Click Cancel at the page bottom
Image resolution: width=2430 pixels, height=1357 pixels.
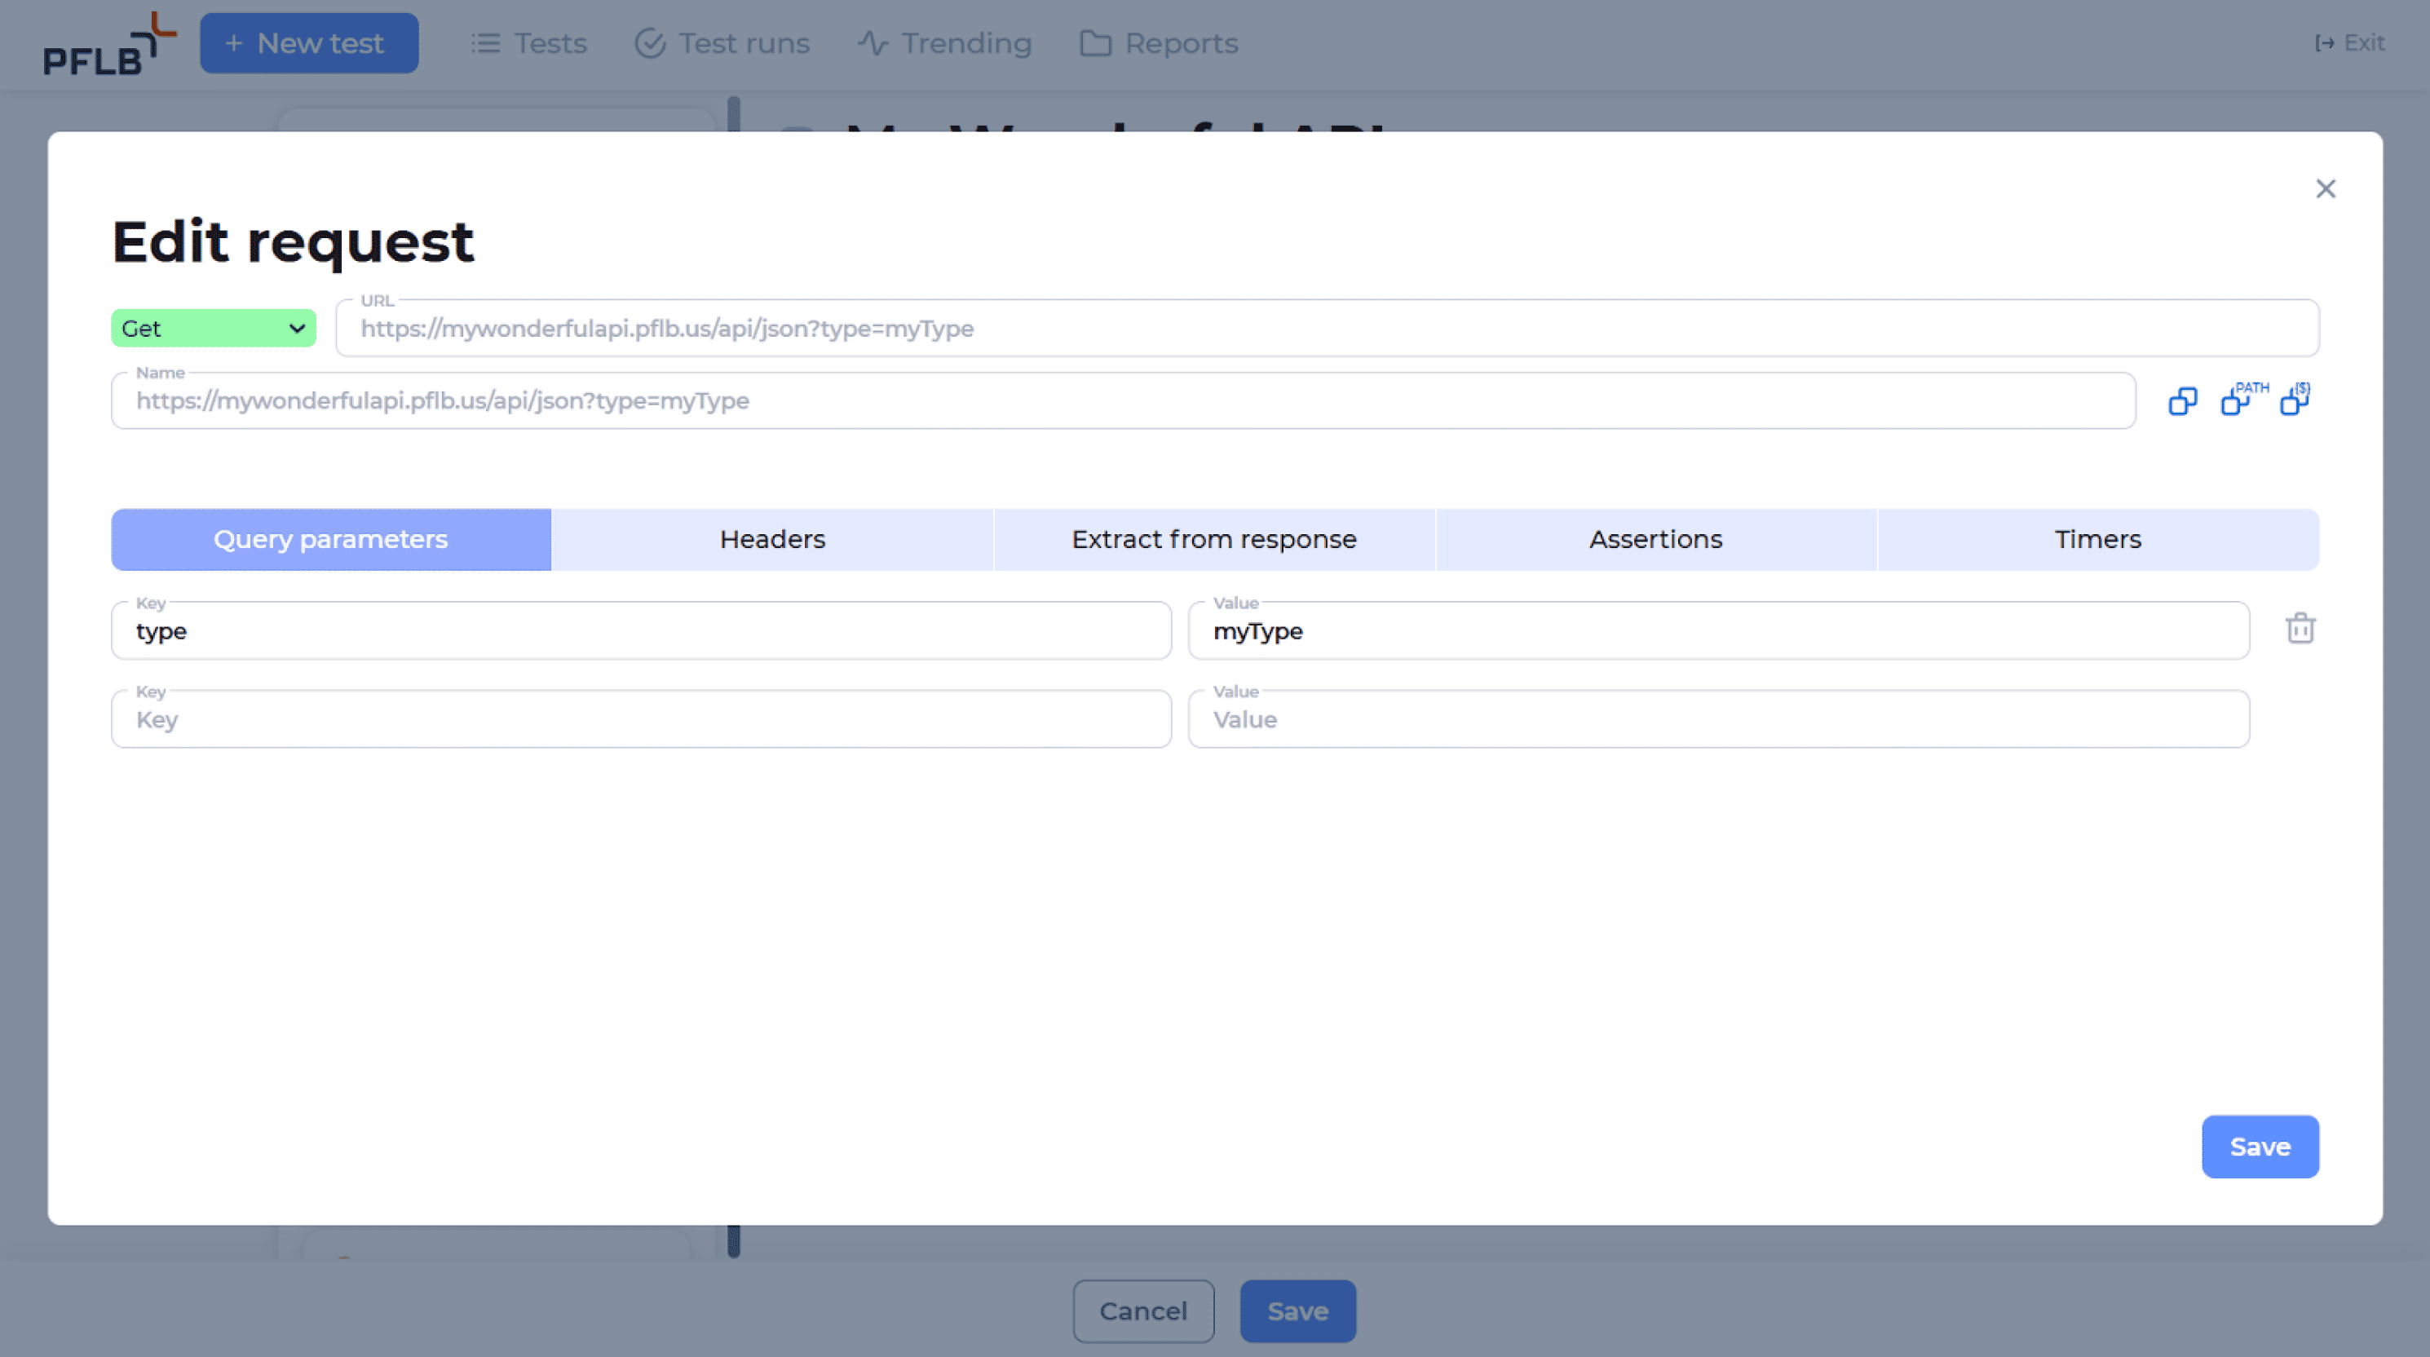point(1143,1311)
